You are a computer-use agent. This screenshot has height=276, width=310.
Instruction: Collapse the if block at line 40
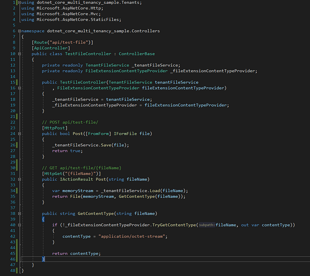(x=20, y=225)
